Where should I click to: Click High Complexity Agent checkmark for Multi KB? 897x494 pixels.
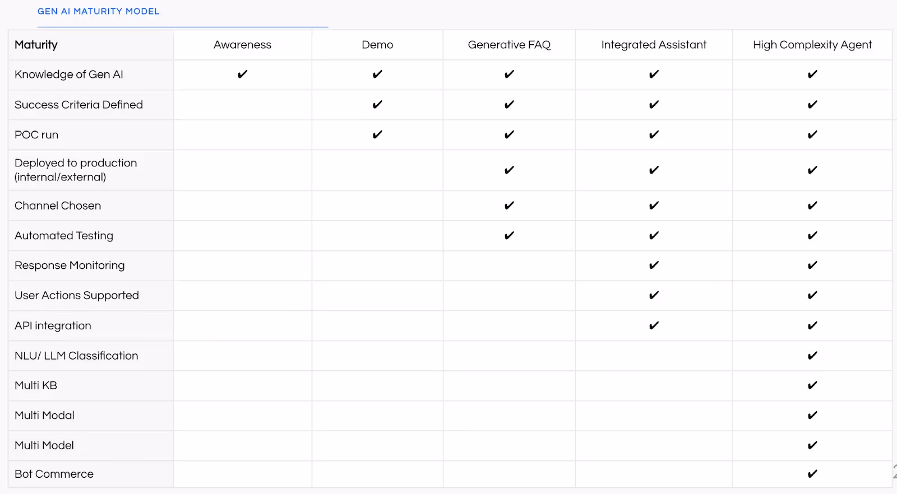812,385
